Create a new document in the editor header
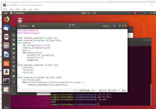This screenshot has width=156, height=109. tap(33, 26)
